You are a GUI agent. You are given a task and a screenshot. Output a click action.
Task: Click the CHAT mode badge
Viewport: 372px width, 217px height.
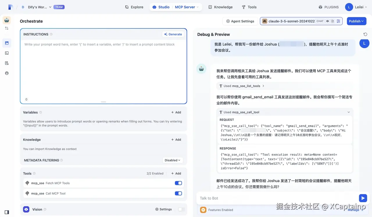coord(320,21)
